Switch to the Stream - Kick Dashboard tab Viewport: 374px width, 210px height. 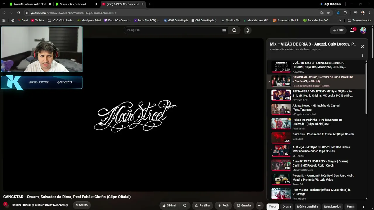coord(76,4)
